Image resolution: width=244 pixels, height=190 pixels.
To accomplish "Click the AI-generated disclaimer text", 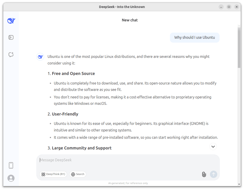I will click(128, 183).
